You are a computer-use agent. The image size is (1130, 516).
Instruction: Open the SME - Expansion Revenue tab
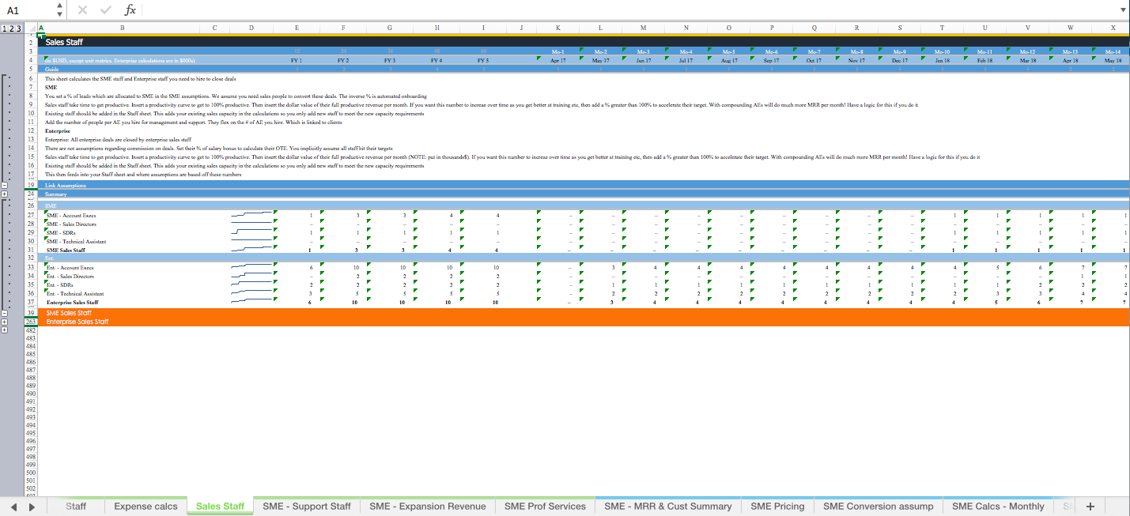pyautogui.click(x=428, y=507)
